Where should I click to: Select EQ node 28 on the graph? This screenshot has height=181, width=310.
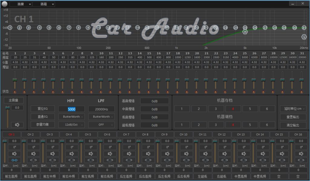point(274,28)
